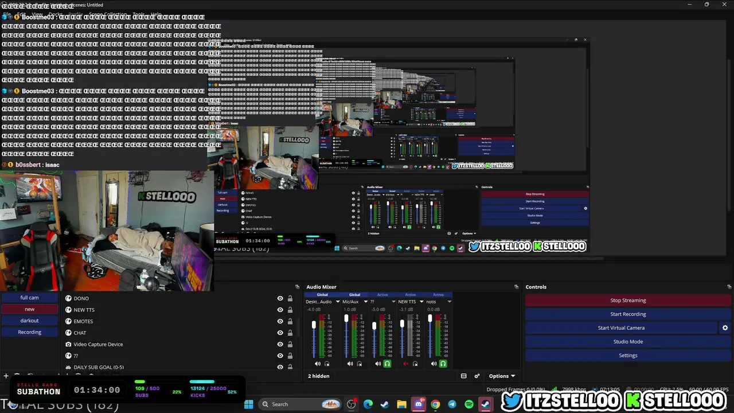This screenshot has width=734, height=413.
Task: Click the EMOTES browser source icon
Action: (x=69, y=321)
